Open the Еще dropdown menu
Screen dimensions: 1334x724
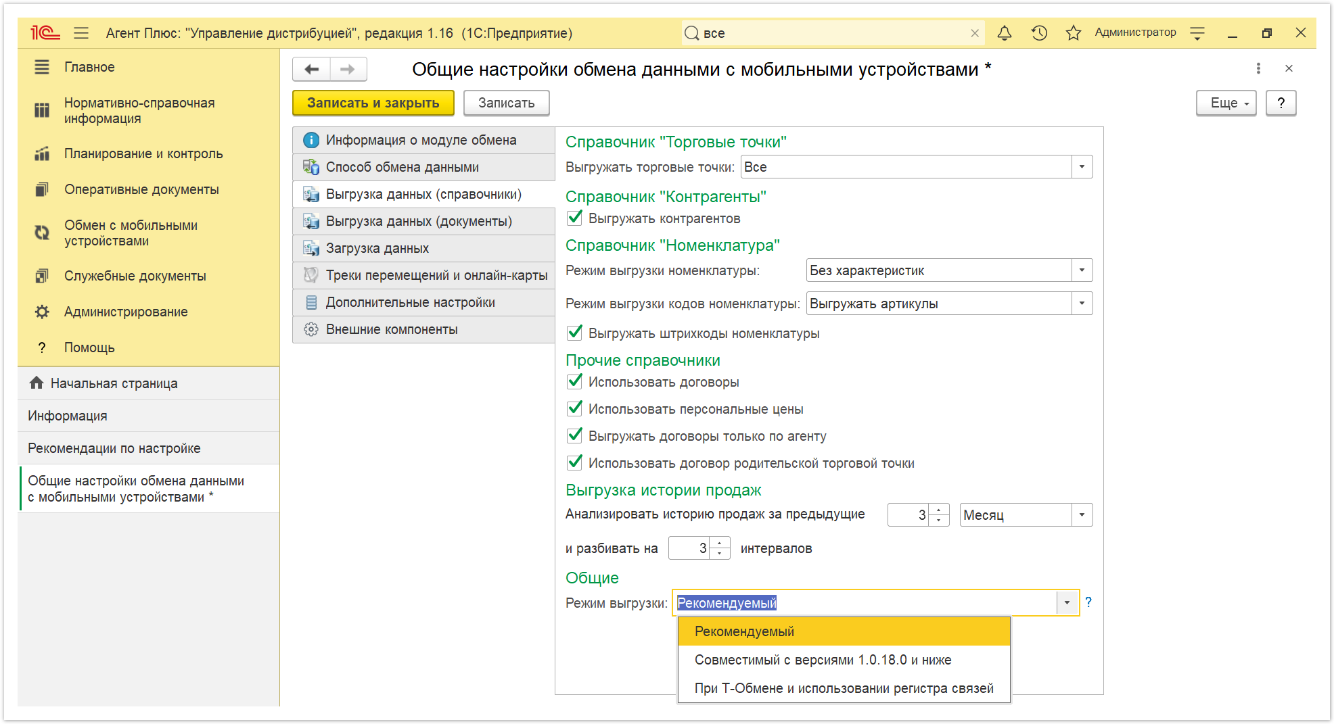click(x=1226, y=103)
